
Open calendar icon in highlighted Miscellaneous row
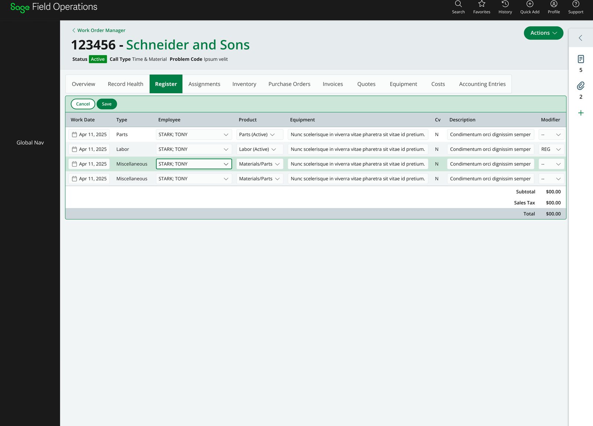tap(74, 164)
